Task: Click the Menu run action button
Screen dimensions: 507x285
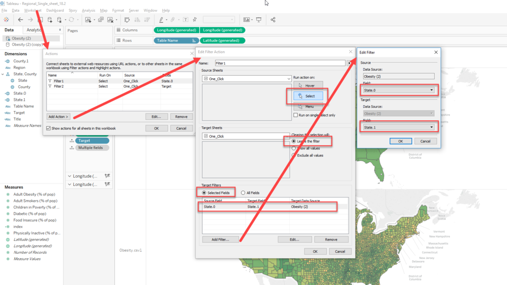Action: click(x=308, y=106)
